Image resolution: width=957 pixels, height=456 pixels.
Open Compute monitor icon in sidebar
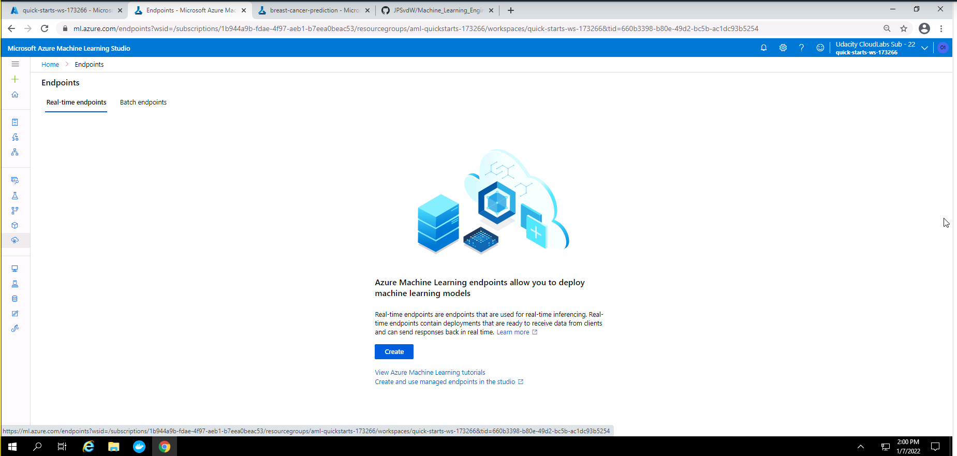pos(15,269)
